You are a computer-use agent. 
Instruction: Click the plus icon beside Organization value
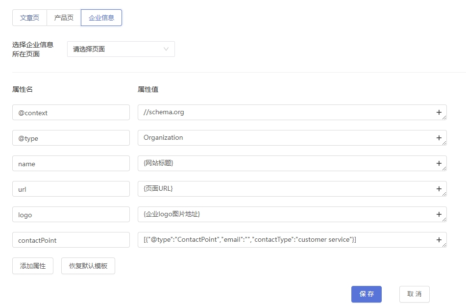tap(439, 138)
